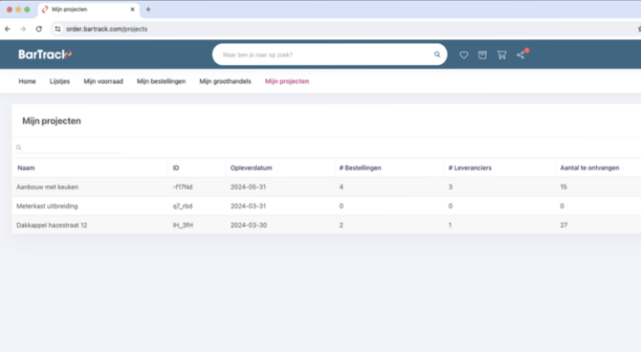Screen dimensions: 641x352
Task: Click the ID cell '-f17Nd'
Action: 183,187
